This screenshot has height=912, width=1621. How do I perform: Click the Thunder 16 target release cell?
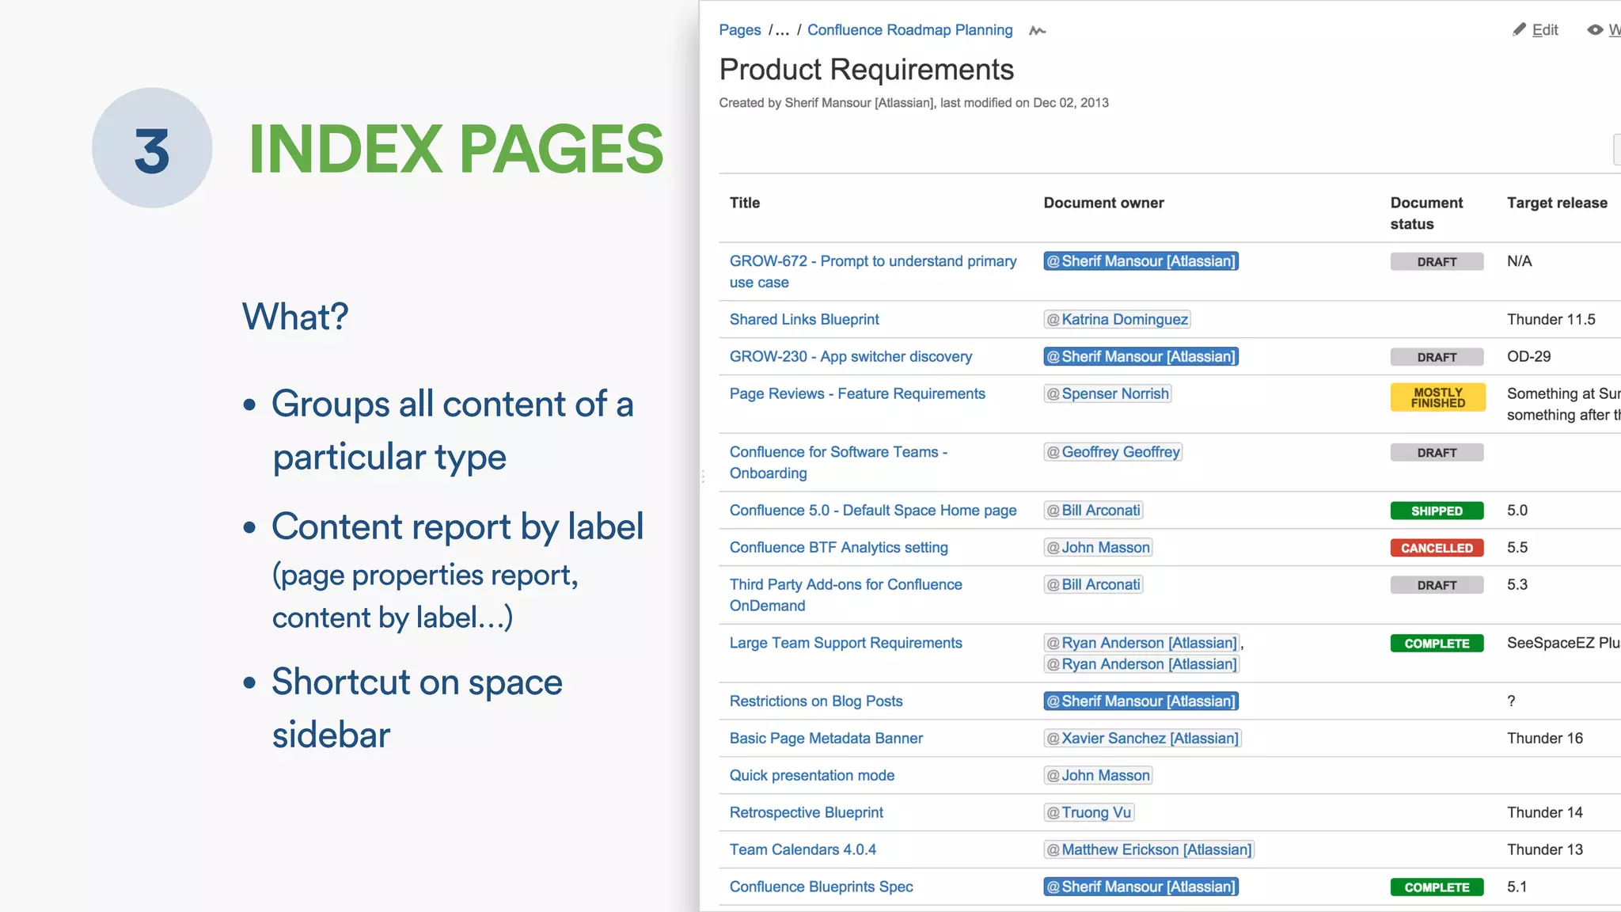pos(1544,738)
